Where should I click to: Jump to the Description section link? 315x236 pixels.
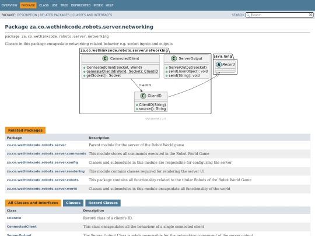click(x=27, y=15)
